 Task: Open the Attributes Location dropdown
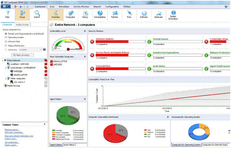tap(31, 50)
